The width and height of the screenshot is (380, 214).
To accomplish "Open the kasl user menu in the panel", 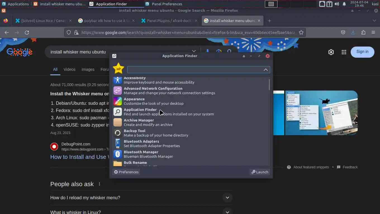I will pyautogui.click(x=375, y=4).
